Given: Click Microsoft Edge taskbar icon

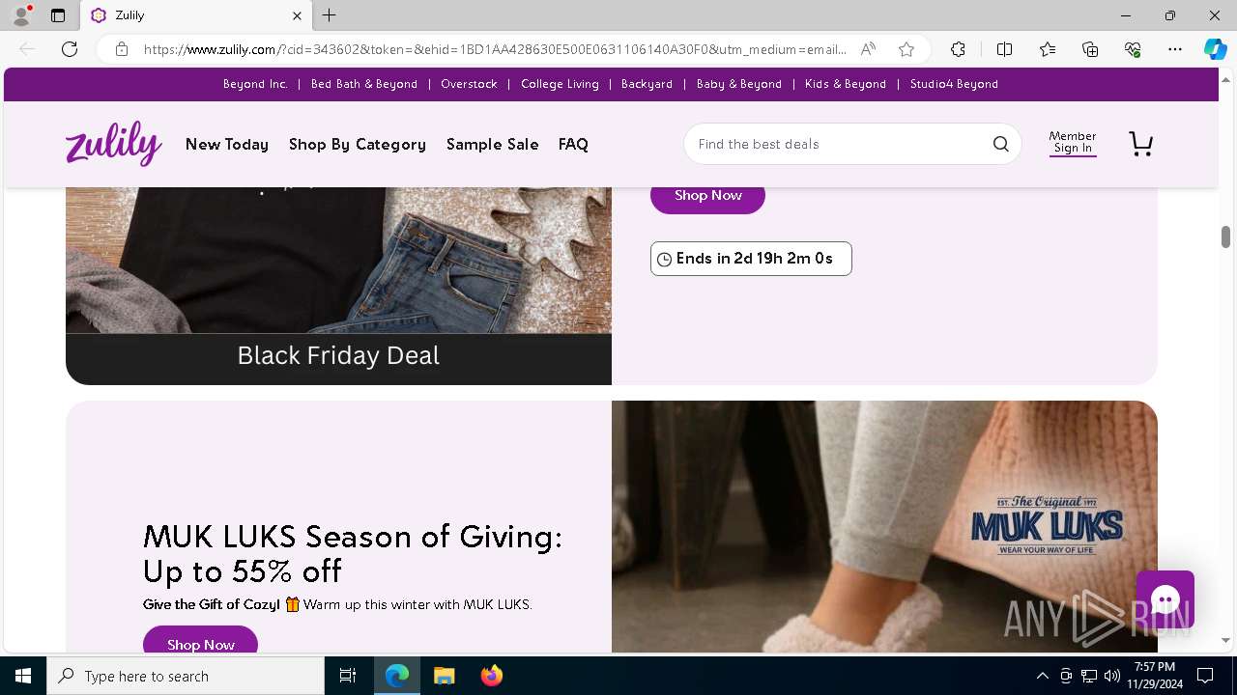Looking at the screenshot, I should coord(397,676).
